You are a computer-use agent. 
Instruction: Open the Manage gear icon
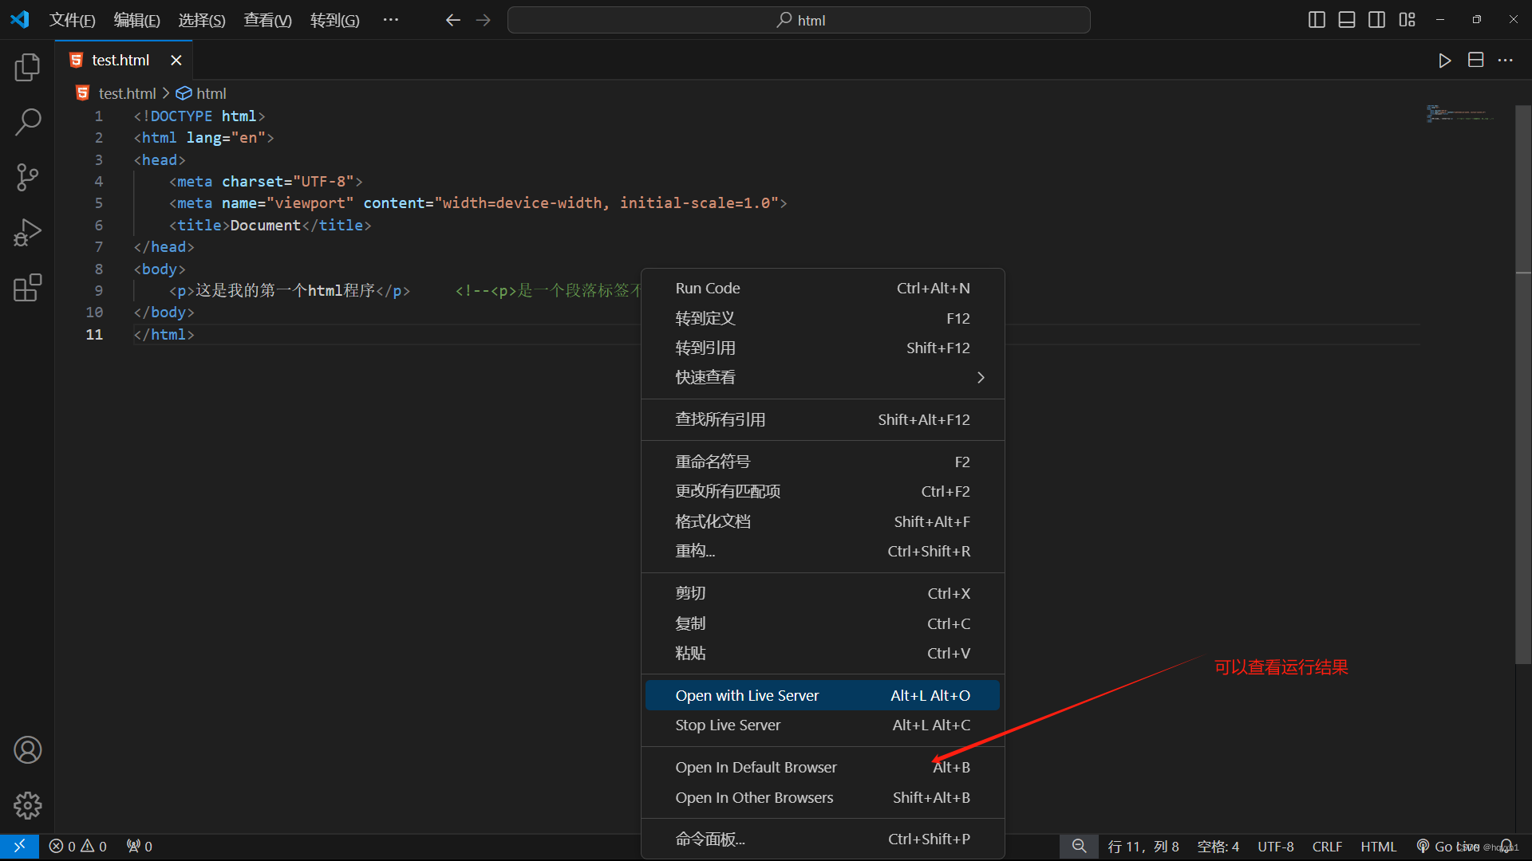click(27, 805)
